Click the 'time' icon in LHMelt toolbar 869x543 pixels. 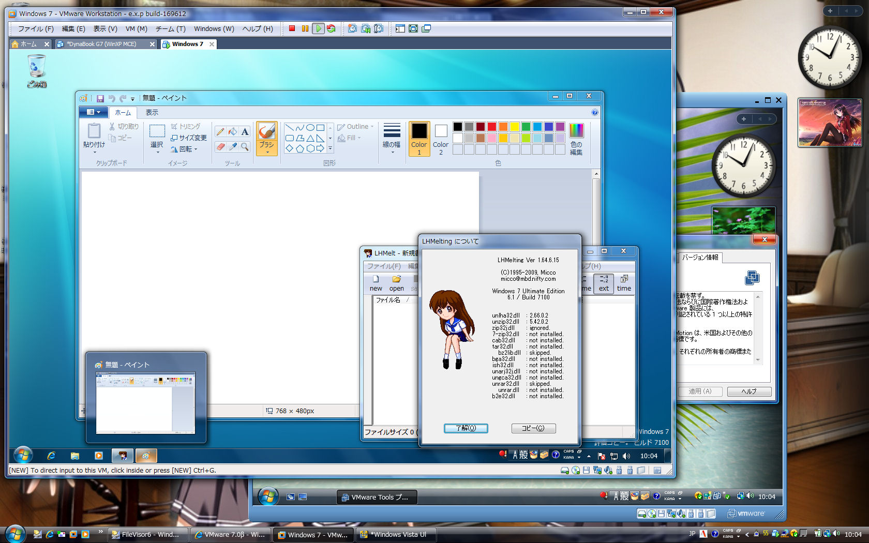click(x=624, y=283)
